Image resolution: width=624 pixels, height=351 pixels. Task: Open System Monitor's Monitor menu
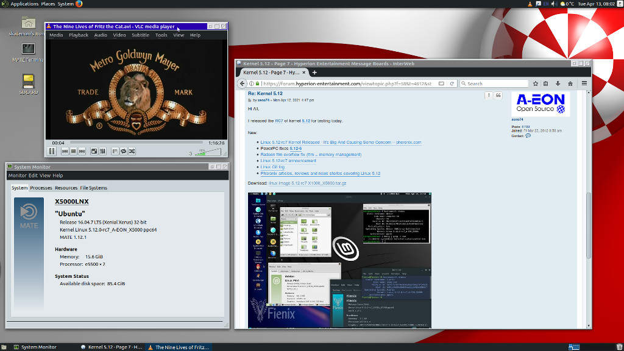pyautogui.click(x=18, y=175)
